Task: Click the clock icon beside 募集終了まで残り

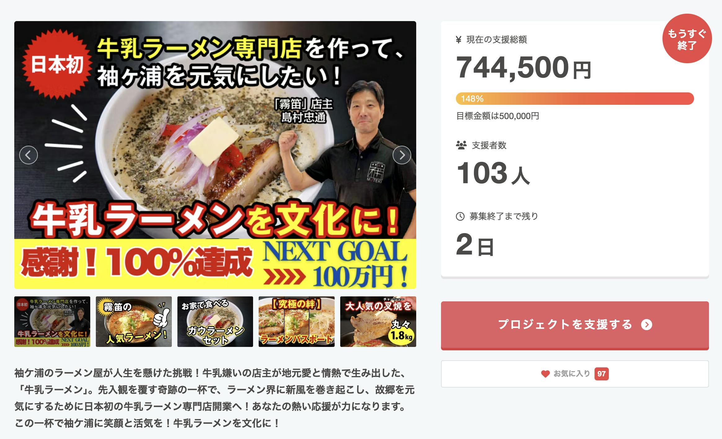Action: point(460,216)
